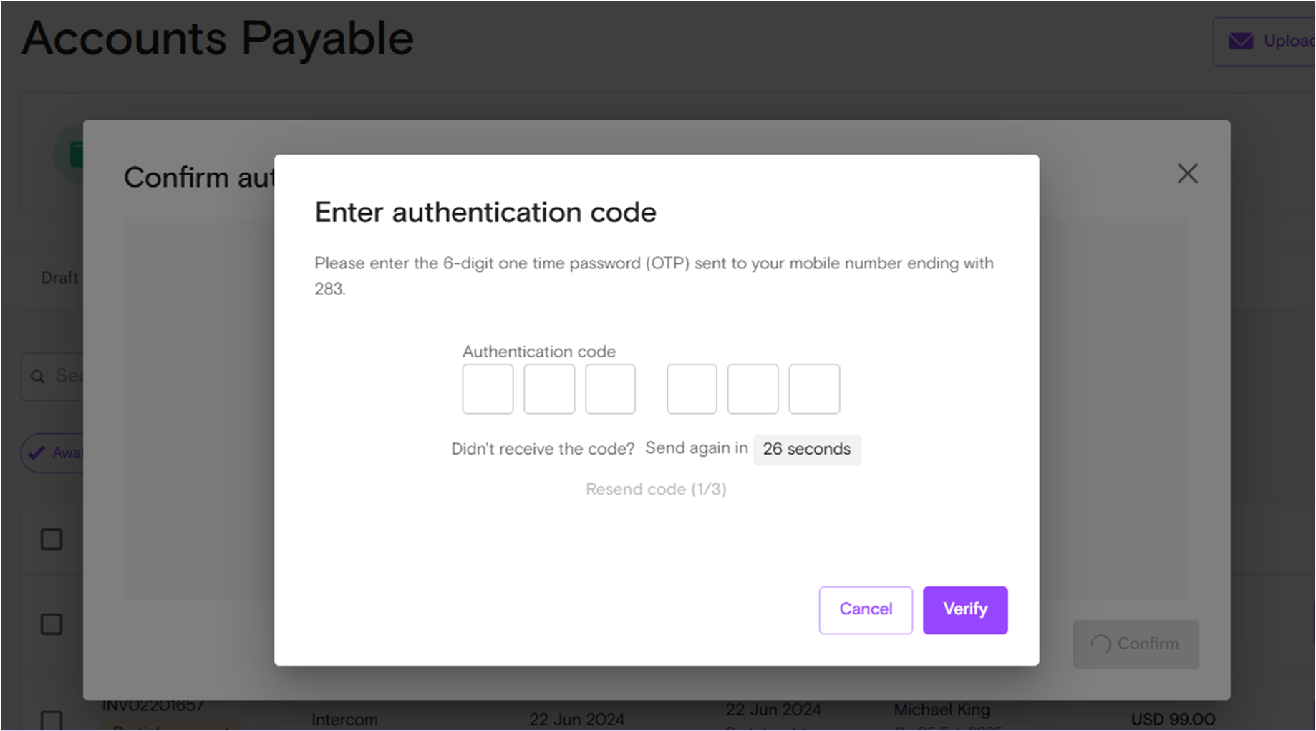Select the checkbox for invoice INV02201657
Viewport: 1316px width, 731px height.
52,720
